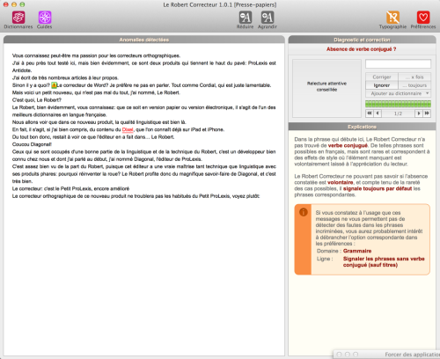Click the Ignorer button
Image resolution: width=440 pixels, height=359 pixels.
382,85
